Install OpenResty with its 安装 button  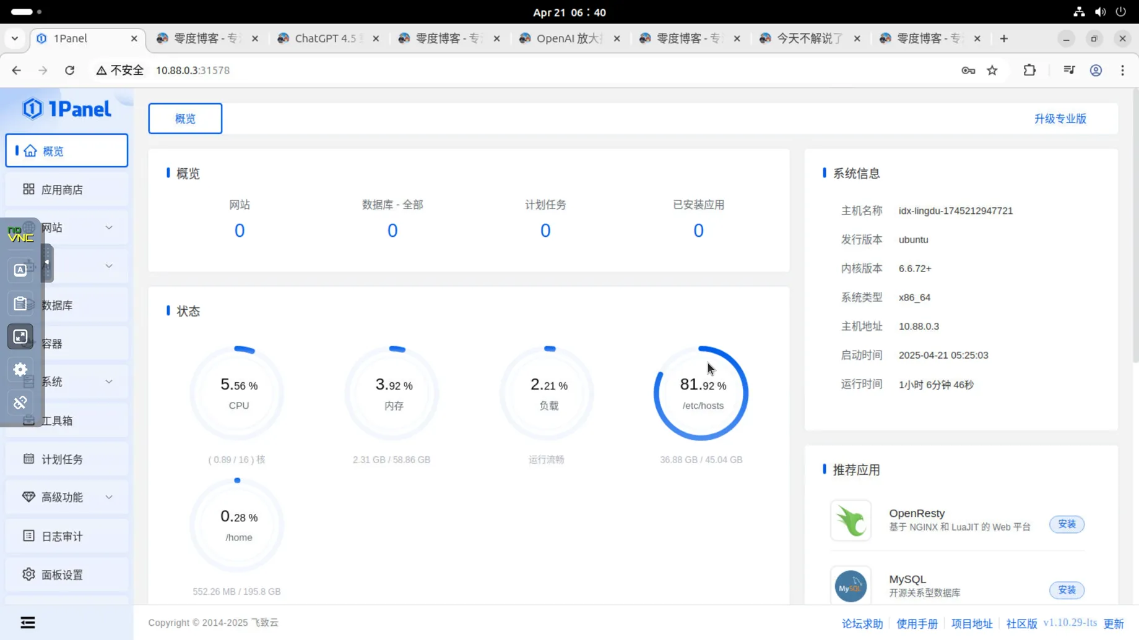[1066, 524]
